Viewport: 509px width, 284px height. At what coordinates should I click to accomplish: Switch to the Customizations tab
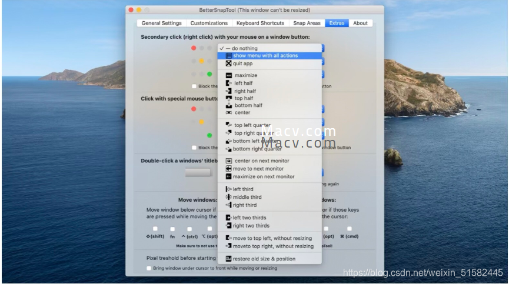[209, 23]
